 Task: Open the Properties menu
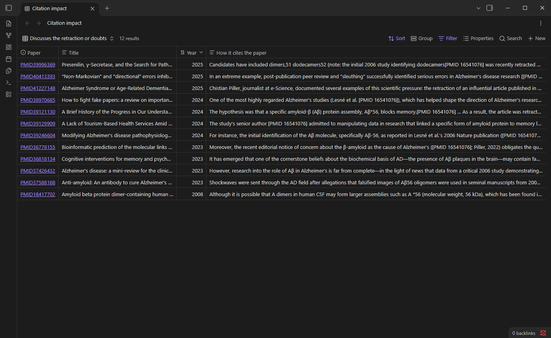[x=478, y=39]
